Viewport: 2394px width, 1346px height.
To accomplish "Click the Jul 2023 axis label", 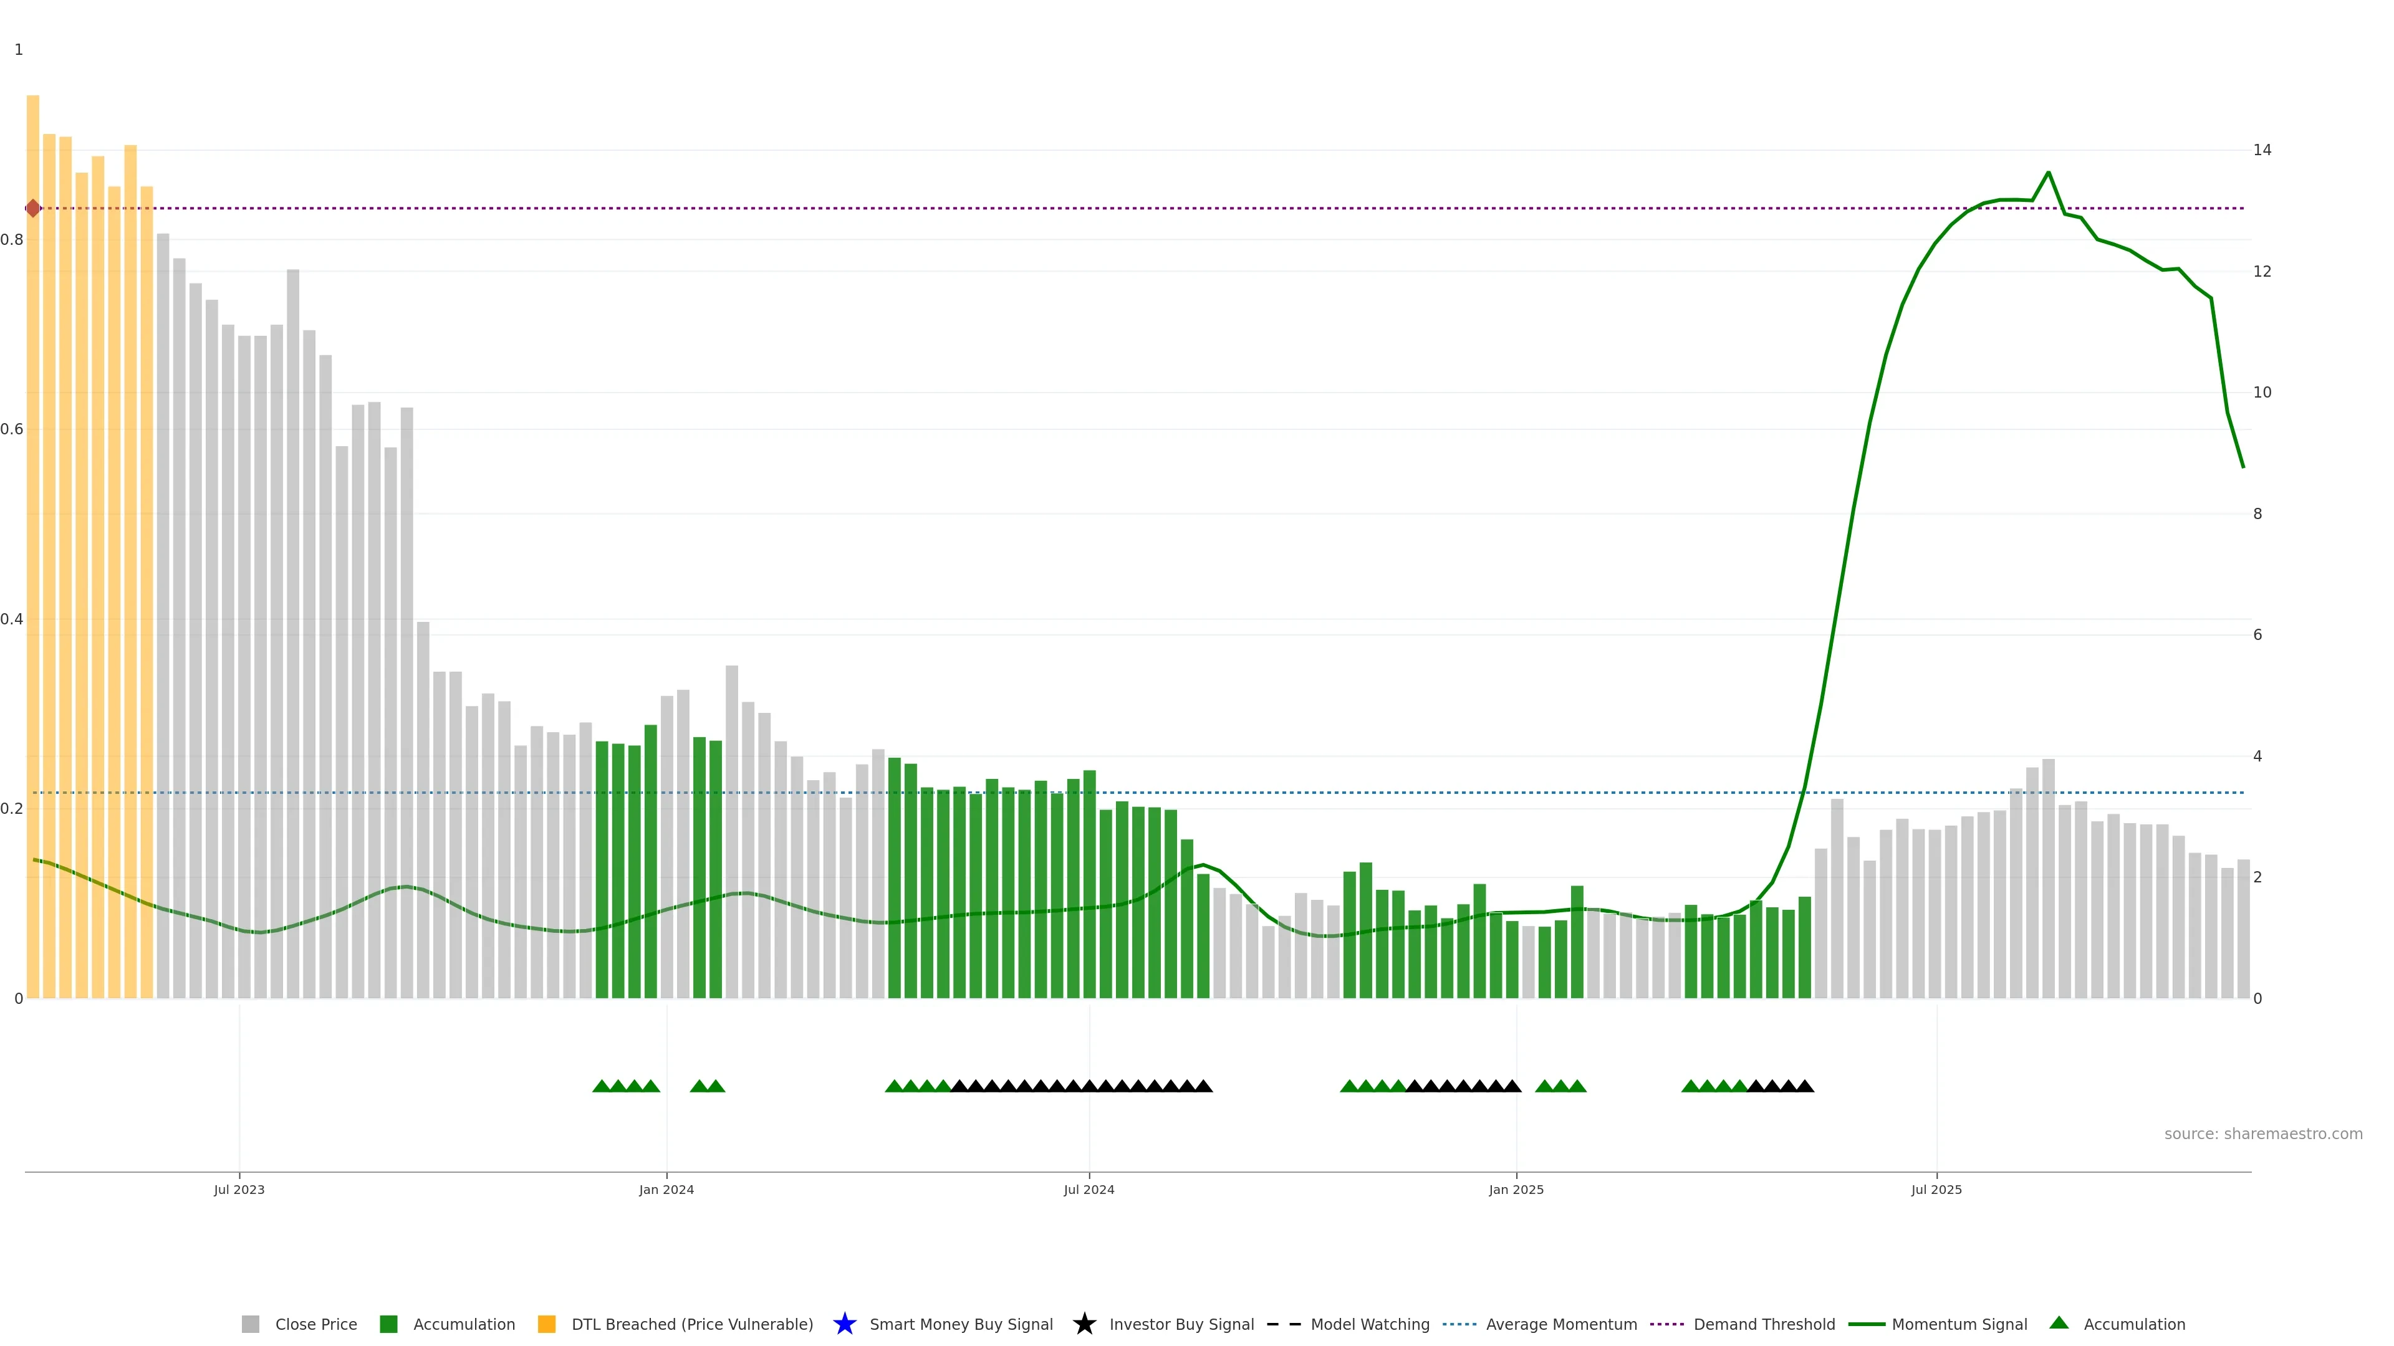I will [x=239, y=1189].
